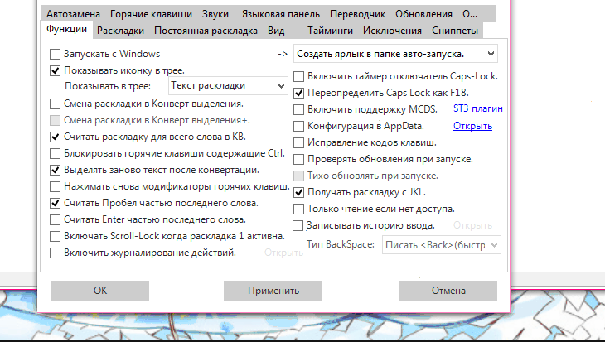Click the Отмена button
Image resolution: width=605 pixels, height=342 pixels.
pos(448,291)
